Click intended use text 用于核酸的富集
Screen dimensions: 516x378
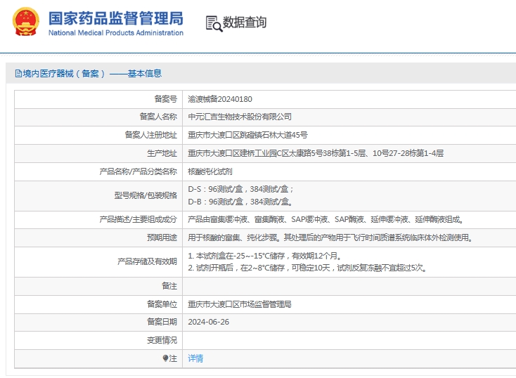click(x=330, y=237)
